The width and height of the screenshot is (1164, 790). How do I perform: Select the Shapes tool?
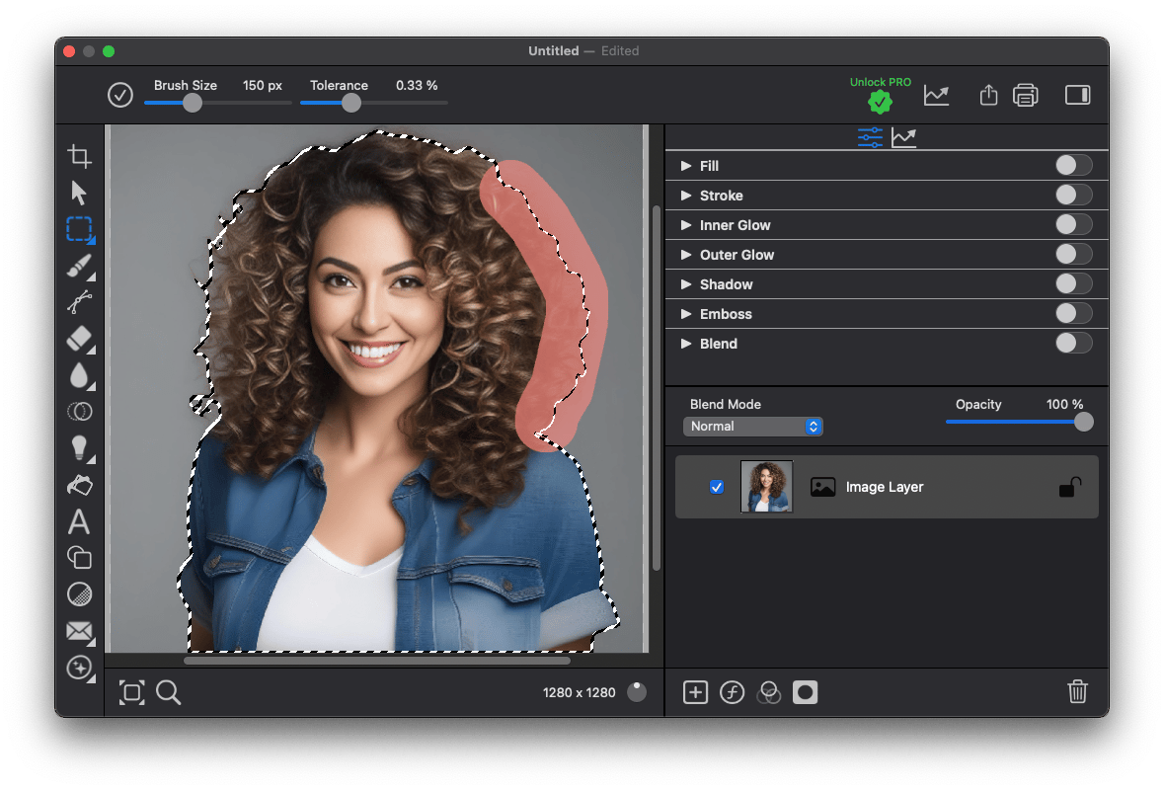[79, 558]
